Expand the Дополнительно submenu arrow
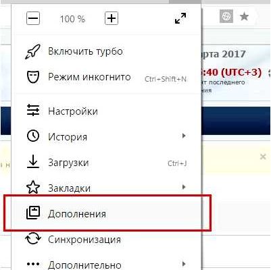This screenshot has width=271, height=270. point(184,264)
